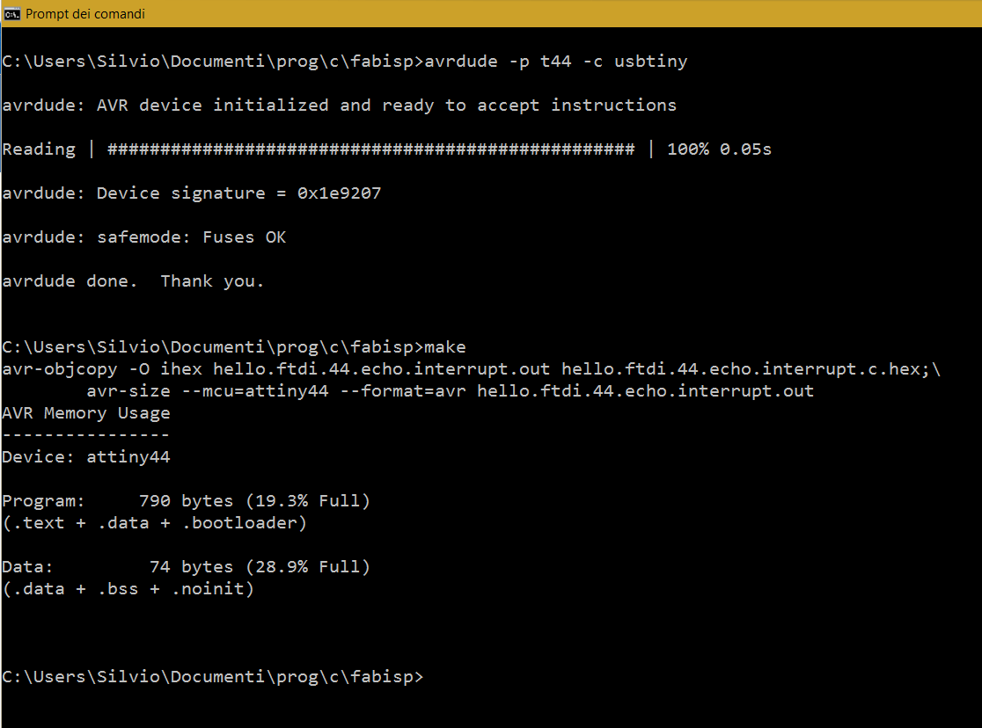
Task: Click the "100% 0.05s" progress result
Action: pyautogui.click(x=719, y=149)
